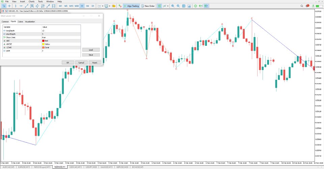
Task: Pick the vertical line drawing tool
Action: [x=16, y=6]
